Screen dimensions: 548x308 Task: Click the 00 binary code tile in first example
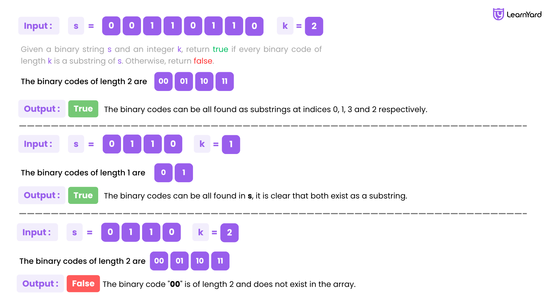pyautogui.click(x=163, y=81)
